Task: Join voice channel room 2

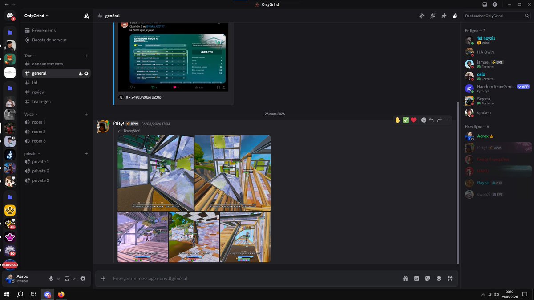Action: click(57, 132)
